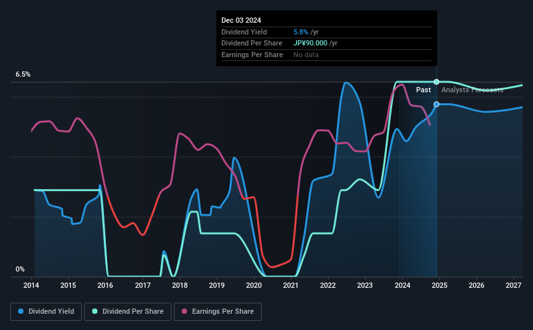
Task: Click the tooltip date 'Dec 03 2024'
Action: [x=241, y=20]
